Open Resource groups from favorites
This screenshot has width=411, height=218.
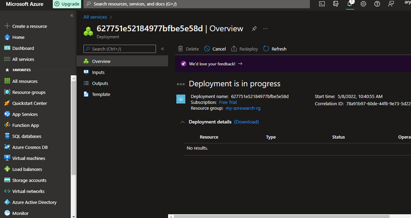pos(25,92)
